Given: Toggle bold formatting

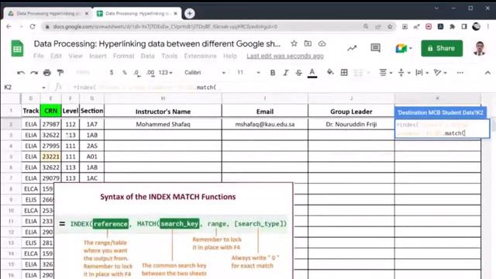Looking at the screenshot, I should [x=272, y=73].
